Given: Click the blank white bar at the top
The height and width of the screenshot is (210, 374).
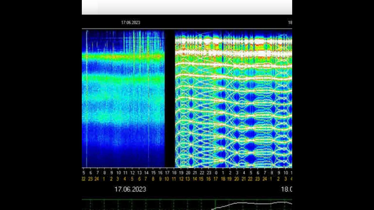Looking at the screenshot, I should (x=187, y=7).
